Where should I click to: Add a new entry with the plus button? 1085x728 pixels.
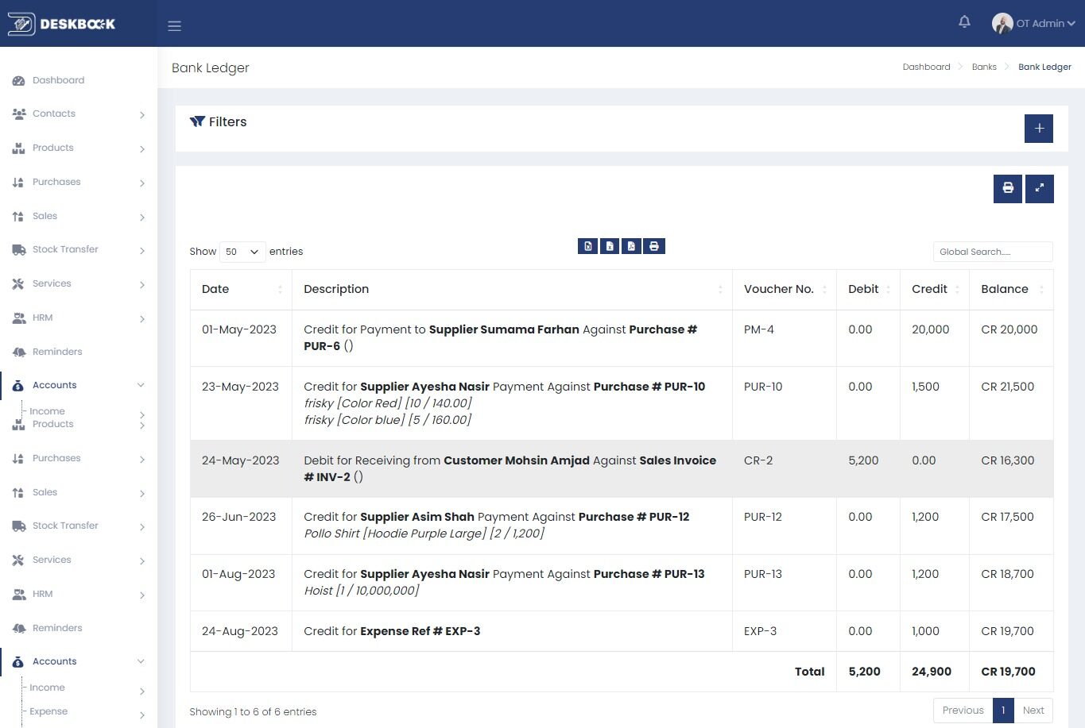coord(1039,128)
